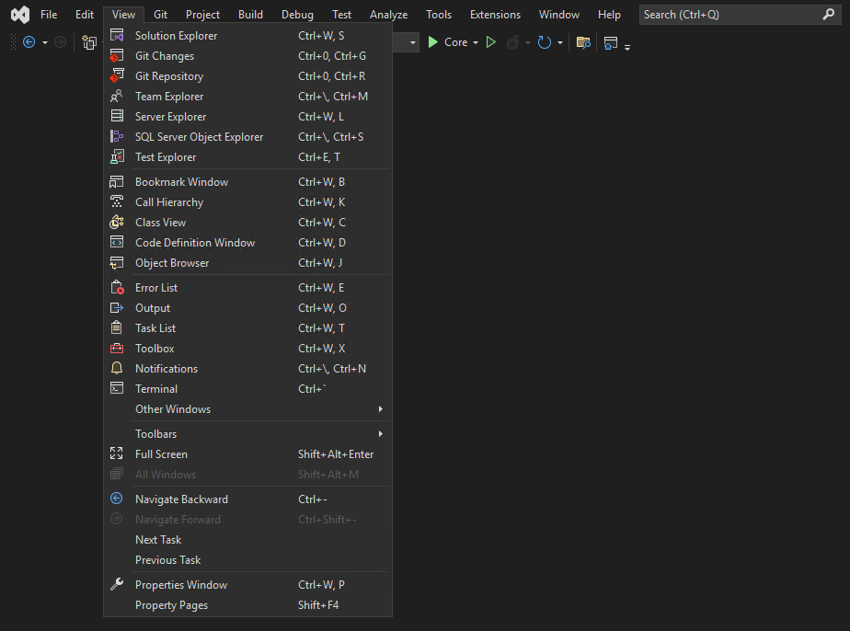
Task: Open the File menu
Action: pos(49,14)
